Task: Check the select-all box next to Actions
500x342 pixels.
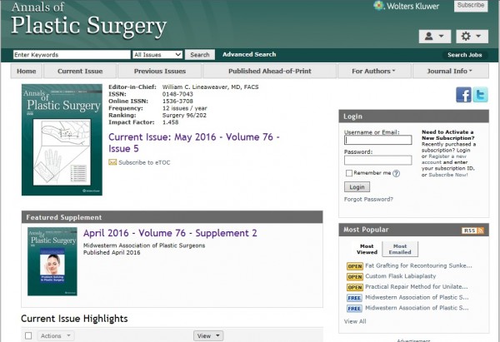Action: click(28, 335)
